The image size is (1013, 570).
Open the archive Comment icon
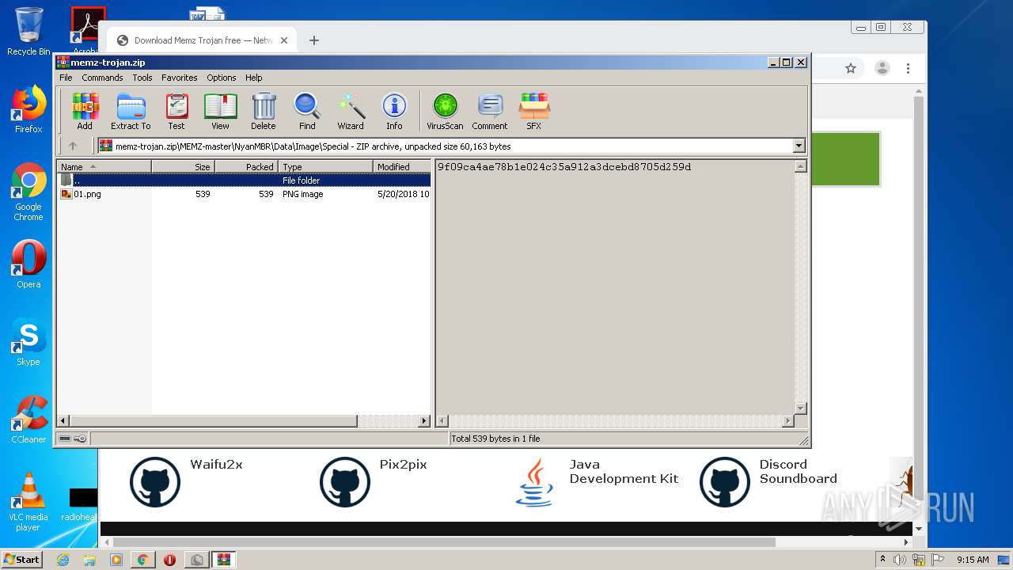490,111
